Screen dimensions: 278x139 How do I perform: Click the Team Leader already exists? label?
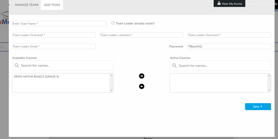point(135,23)
